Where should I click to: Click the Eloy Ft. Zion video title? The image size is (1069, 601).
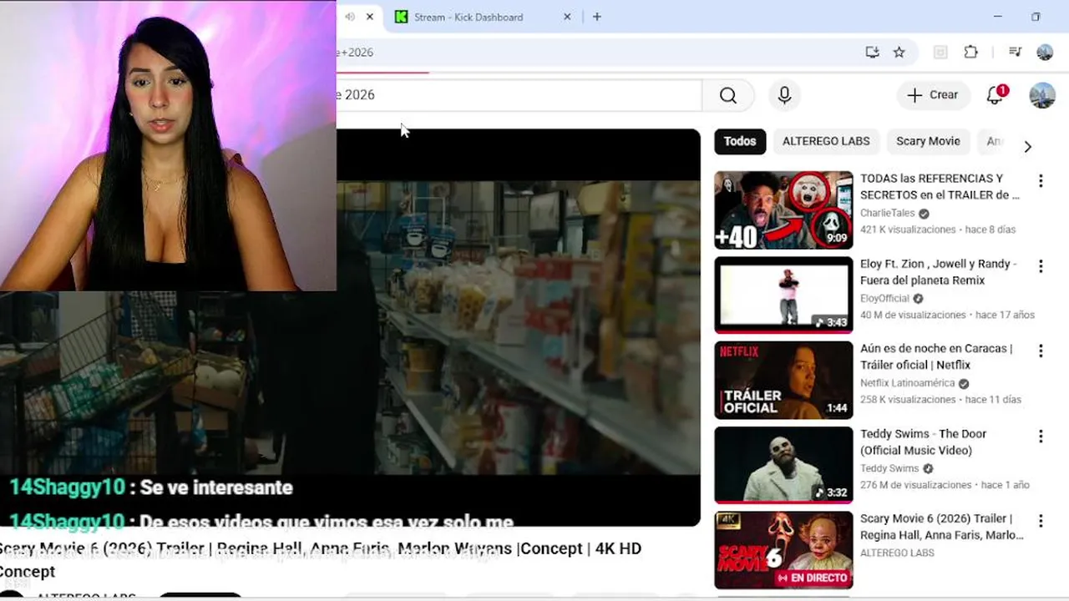[939, 272]
